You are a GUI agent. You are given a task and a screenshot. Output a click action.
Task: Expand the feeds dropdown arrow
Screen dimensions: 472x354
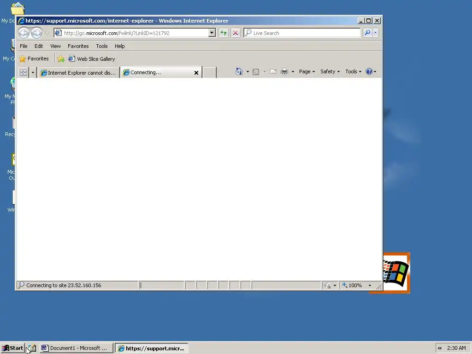click(x=265, y=71)
